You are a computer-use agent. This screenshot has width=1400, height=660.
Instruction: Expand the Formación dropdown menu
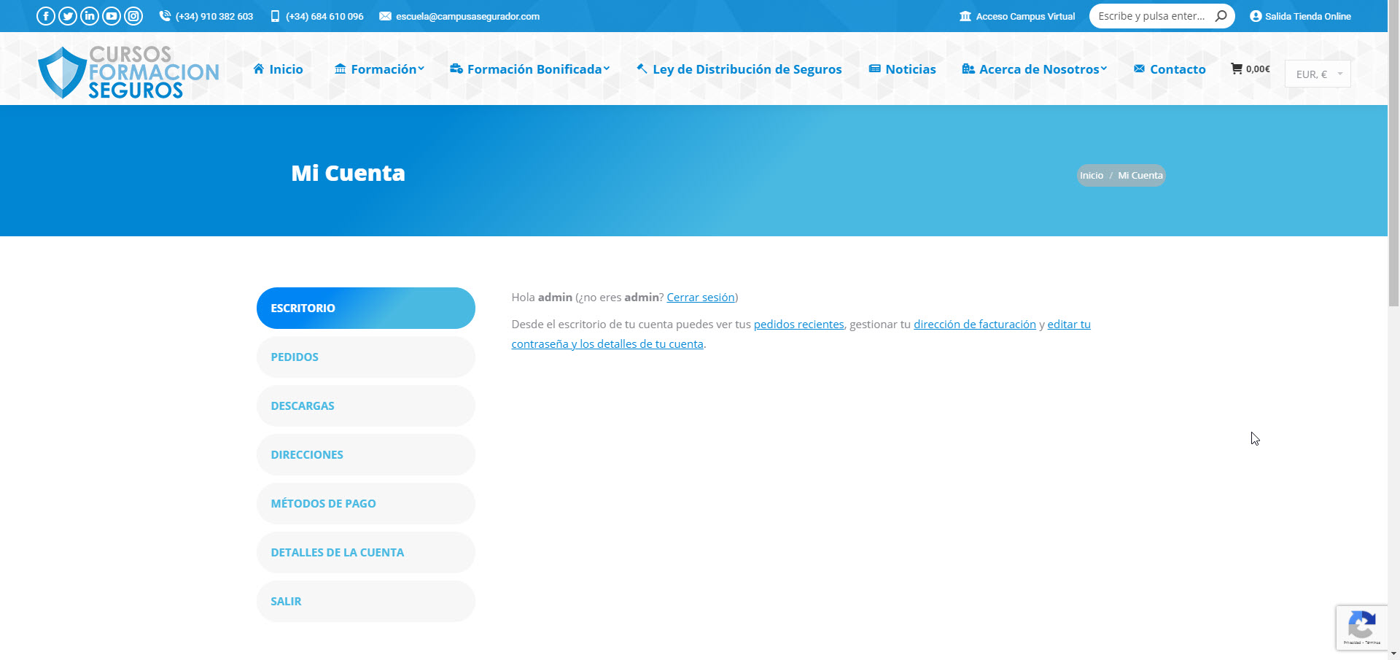pyautogui.click(x=379, y=69)
